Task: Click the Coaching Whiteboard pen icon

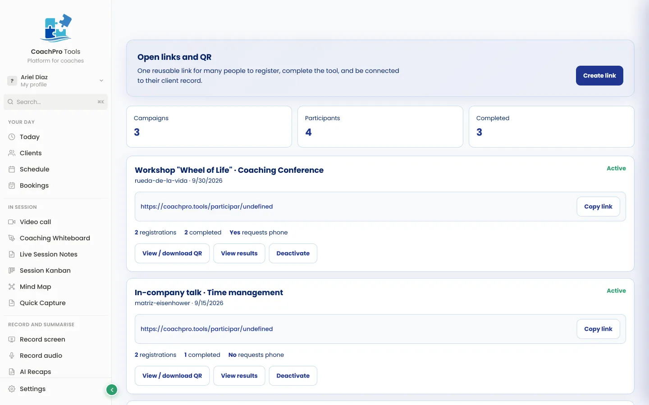Action: (x=12, y=238)
